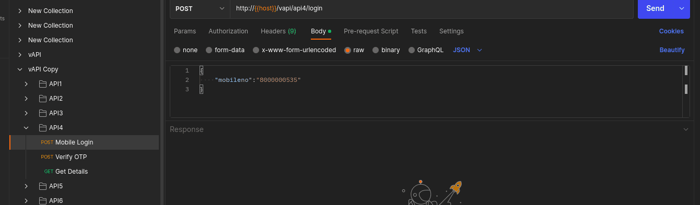Viewport: 700px width, 205px height.
Task: Switch to the Authorization tab
Action: (228, 31)
